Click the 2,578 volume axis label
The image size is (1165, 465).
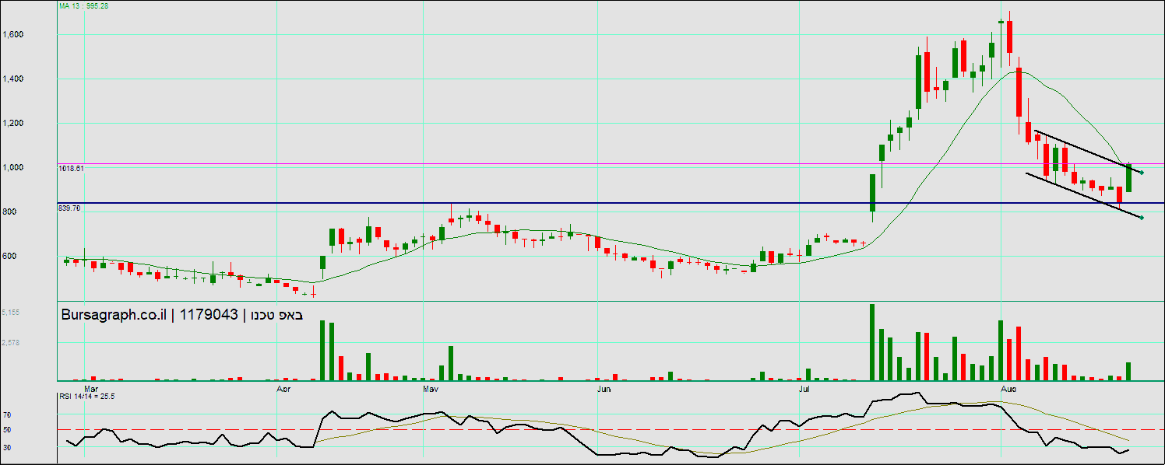12,343
